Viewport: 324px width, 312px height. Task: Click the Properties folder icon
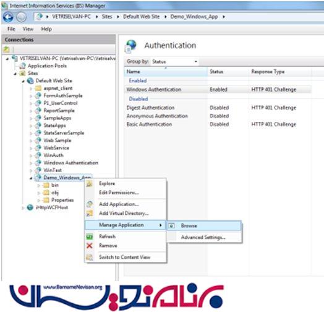46,200
